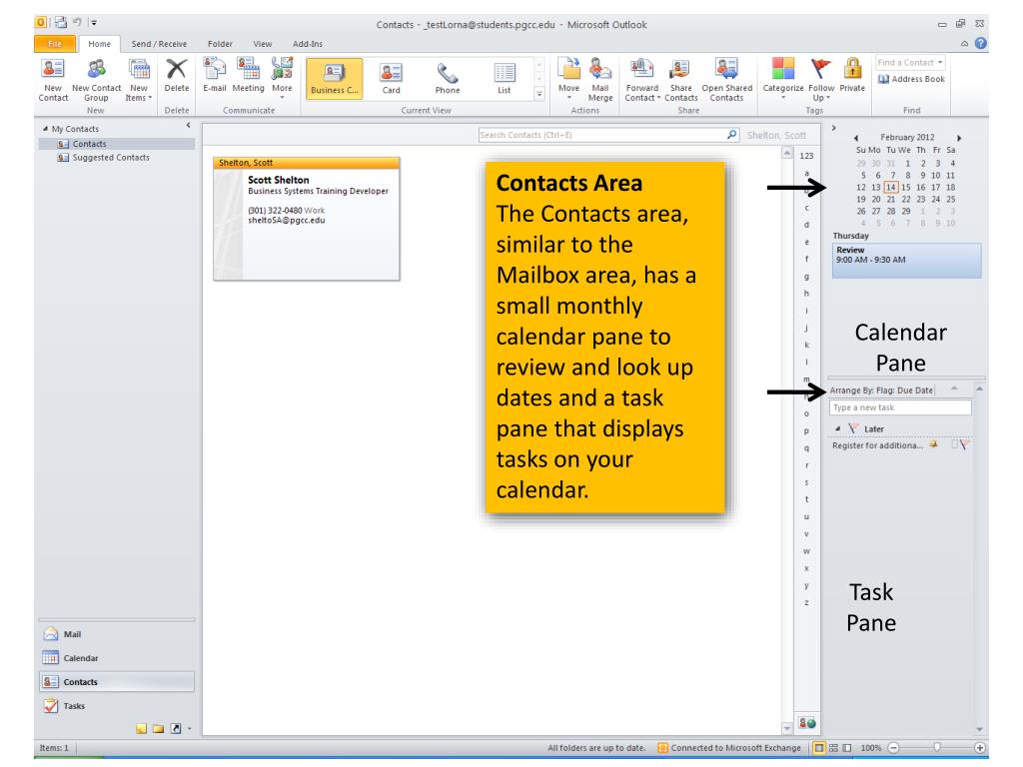Send E-mail to the selected contact

click(214, 76)
